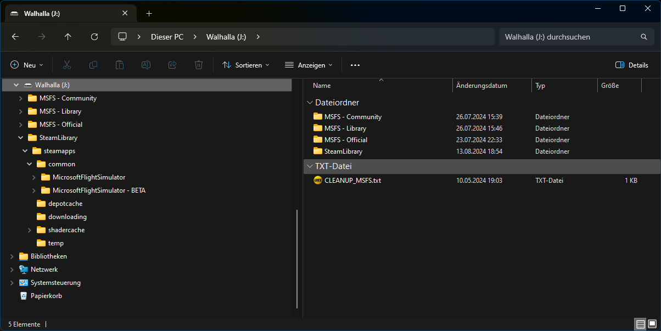Open the Sortieren dropdown
Screen dimensions: 661x331
pyautogui.click(x=246, y=65)
